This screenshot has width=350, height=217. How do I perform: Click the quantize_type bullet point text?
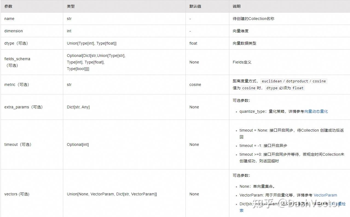(x=252, y=111)
